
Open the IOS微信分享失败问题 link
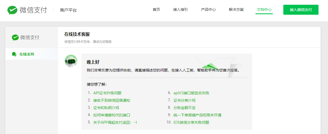click(x=191, y=122)
